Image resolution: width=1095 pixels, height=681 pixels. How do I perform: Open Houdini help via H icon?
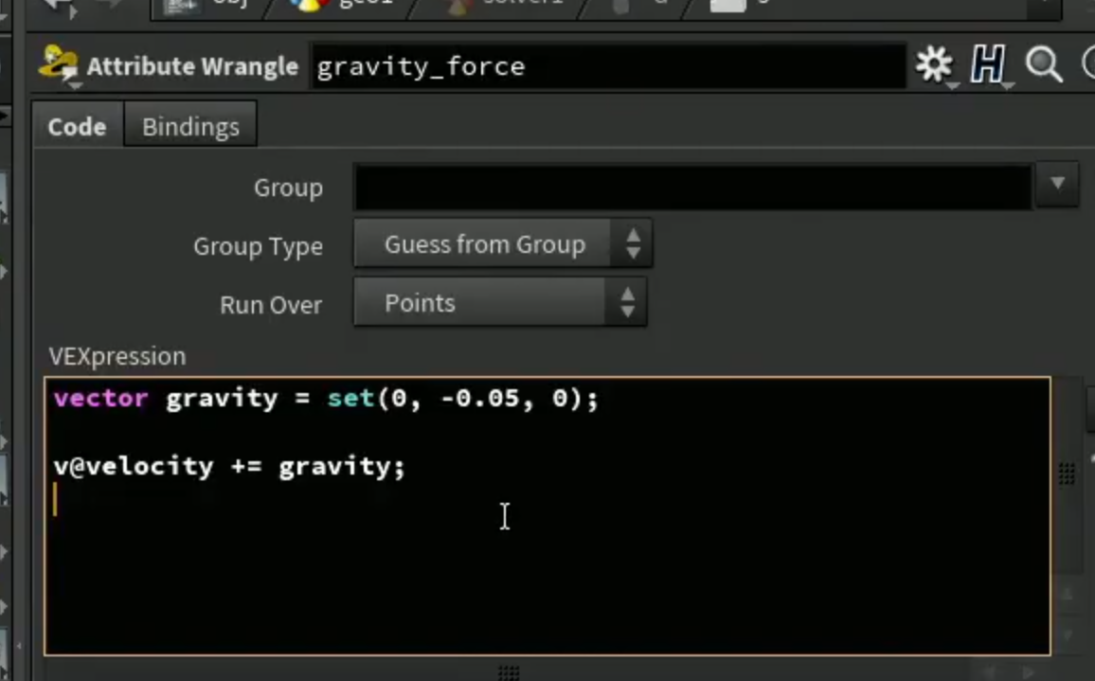(x=988, y=65)
